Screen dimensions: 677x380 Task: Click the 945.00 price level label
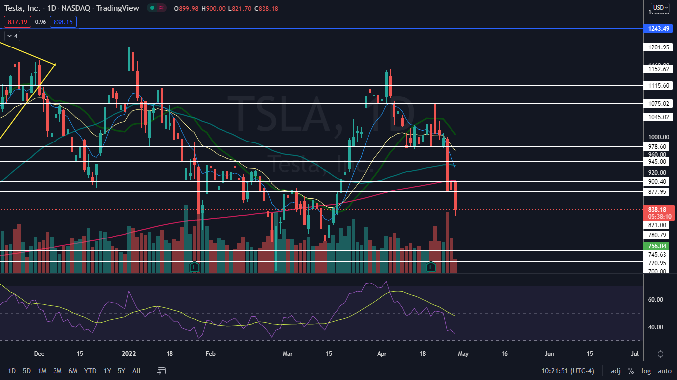[657, 162]
